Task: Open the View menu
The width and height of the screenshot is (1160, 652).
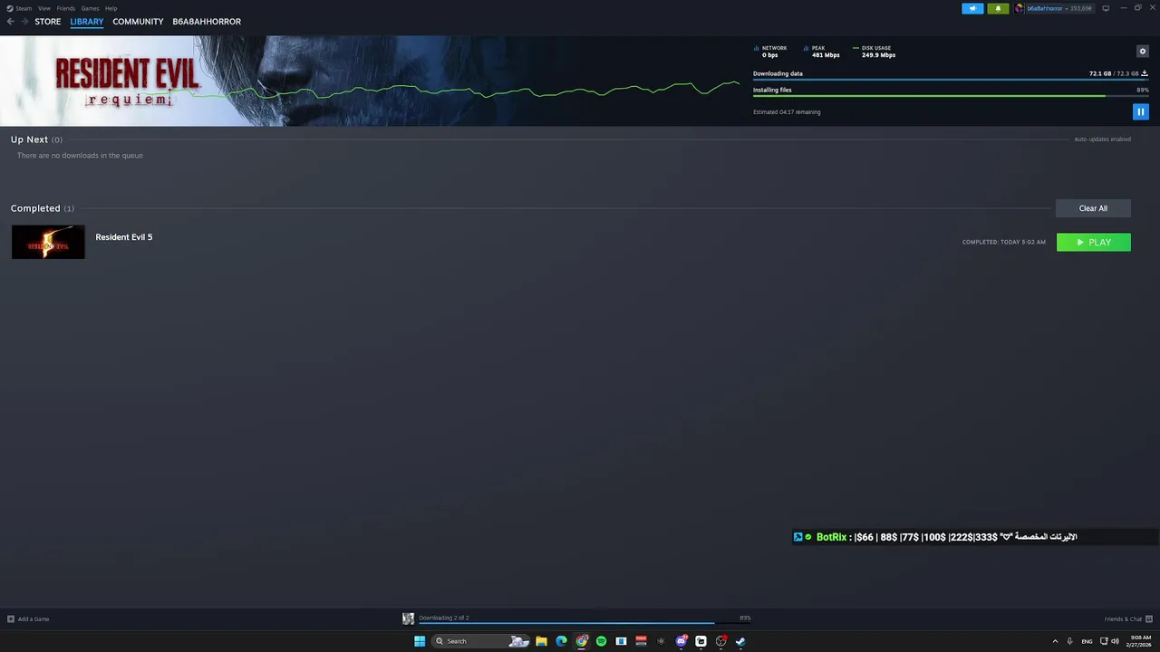Action: [43, 8]
